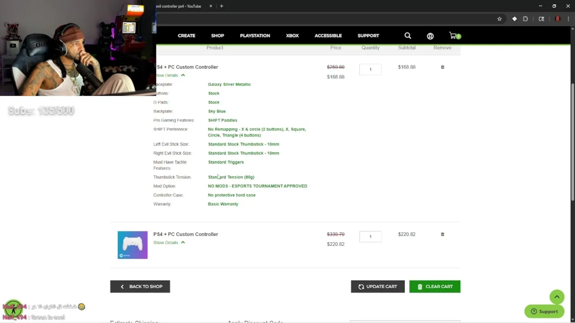Click the white controller product thumbnail
Viewport: 575px width, 323px height.
point(133,245)
